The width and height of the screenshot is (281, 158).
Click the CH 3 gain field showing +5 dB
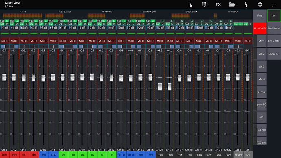point(24,28)
